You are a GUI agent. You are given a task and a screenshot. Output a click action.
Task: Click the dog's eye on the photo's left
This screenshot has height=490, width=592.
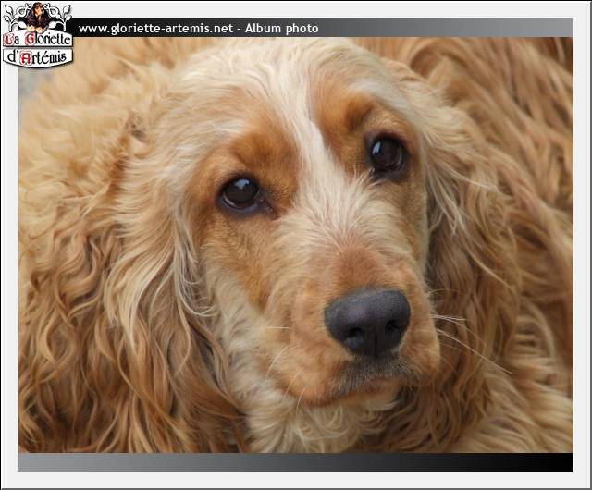(x=240, y=192)
